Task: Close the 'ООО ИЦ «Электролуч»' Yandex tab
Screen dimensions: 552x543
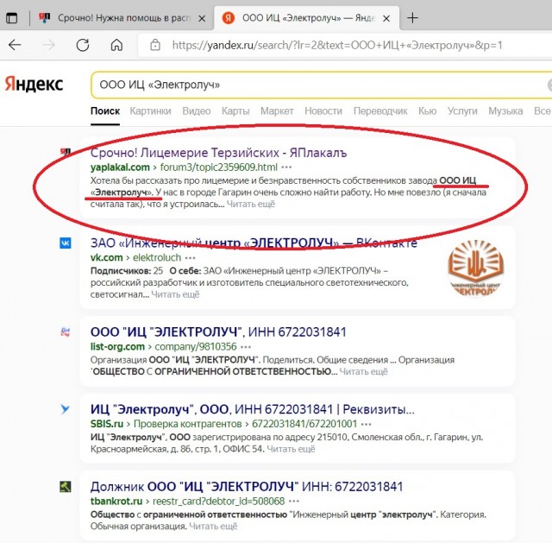Action: coord(386,18)
